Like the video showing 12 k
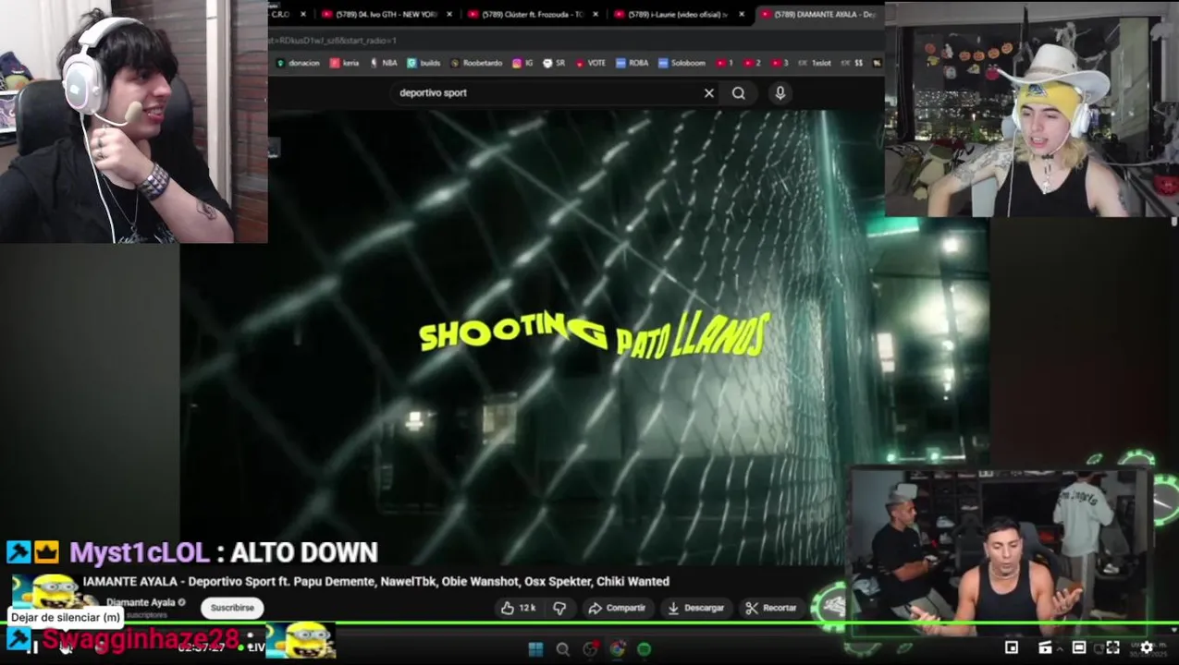The image size is (1179, 665). 519,608
